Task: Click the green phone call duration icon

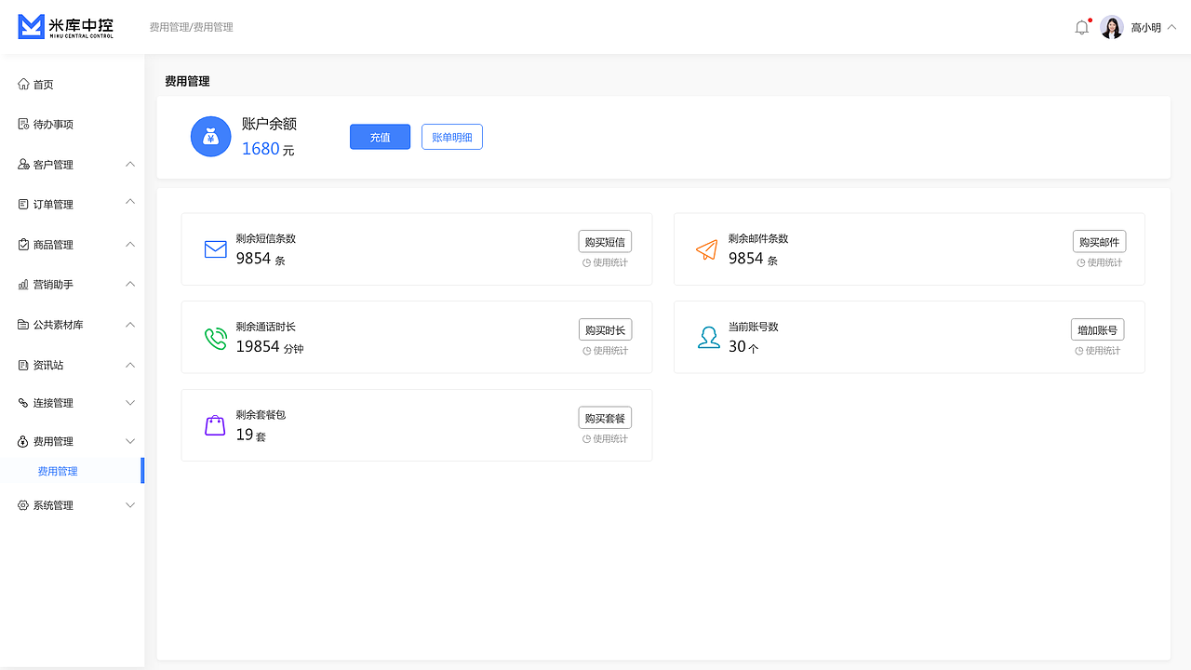Action: pyautogui.click(x=216, y=338)
